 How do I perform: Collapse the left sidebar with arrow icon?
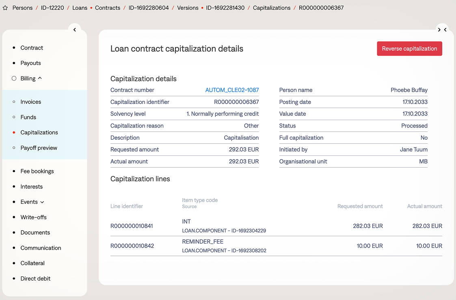pyautogui.click(x=75, y=30)
